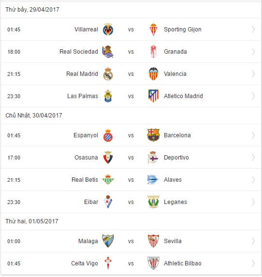The height and width of the screenshot is (277, 262).
Task: Select the Espanyol crest
Action: (108, 135)
